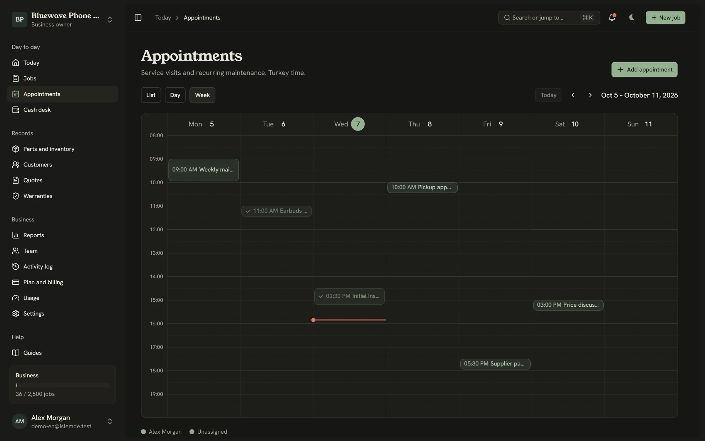Viewport: 705px width, 441px height.
Task: Focus the Search or jump to field
Action: pyautogui.click(x=549, y=18)
